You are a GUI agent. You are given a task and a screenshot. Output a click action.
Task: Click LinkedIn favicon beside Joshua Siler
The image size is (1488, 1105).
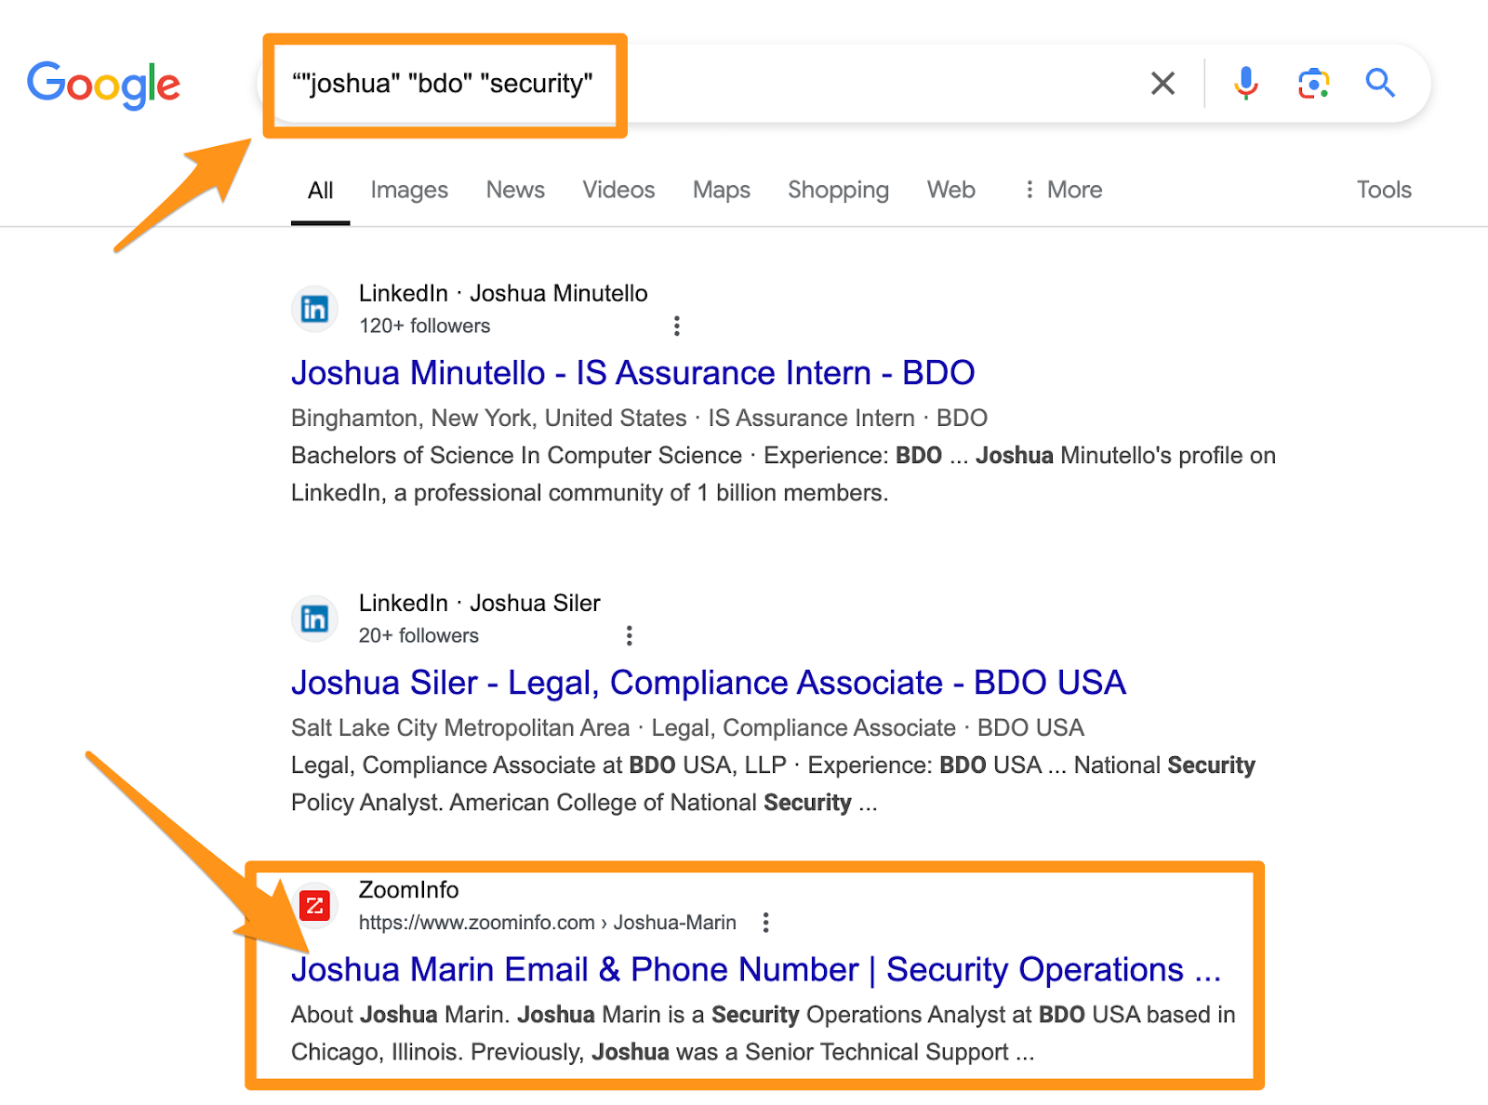coord(314,619)
